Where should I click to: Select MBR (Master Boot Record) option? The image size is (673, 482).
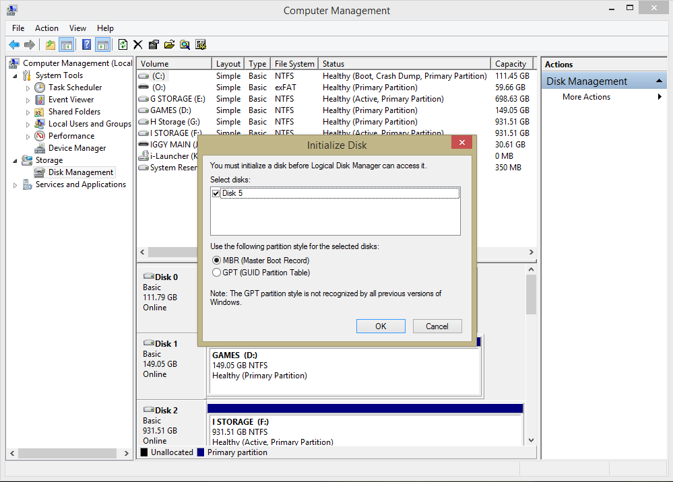[216, 261]
